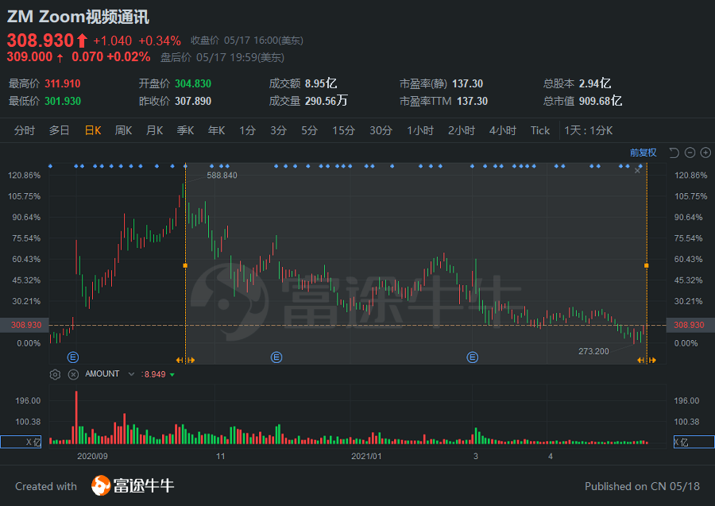
Task: Click the earnings E marker near 2020/09
Action: pos(73,357)
